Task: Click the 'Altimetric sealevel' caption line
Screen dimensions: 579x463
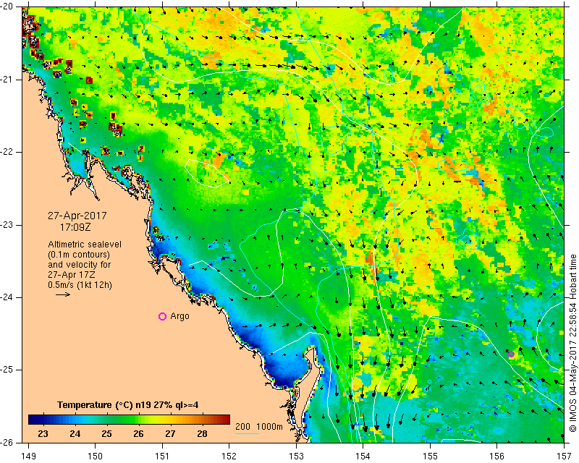Action: pos(85,245)
